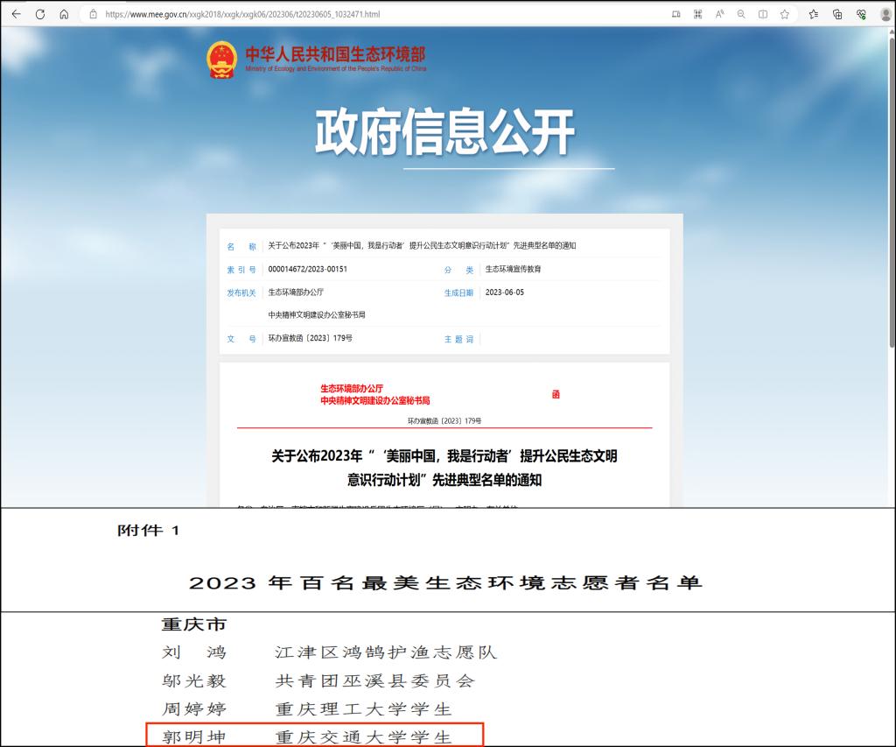896x747 pixels.
Task: Select 重庆理工大学学生
Action: [x=363, y=708]
